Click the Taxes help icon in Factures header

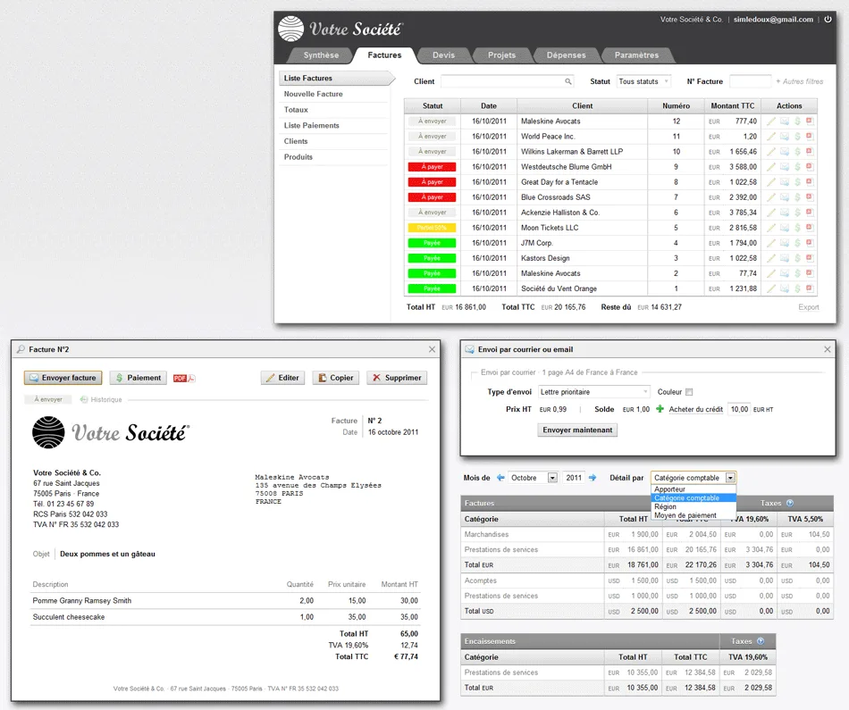[x=790, y=504]
